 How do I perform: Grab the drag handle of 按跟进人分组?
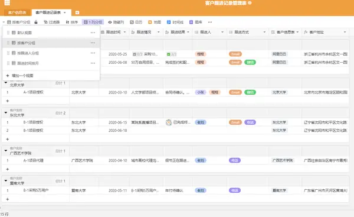pyautogui.click(x=8, y=53)
